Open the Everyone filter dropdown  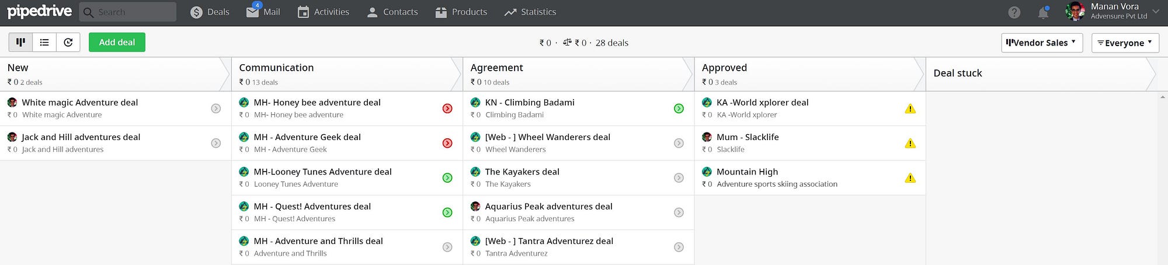(1125, 43)
